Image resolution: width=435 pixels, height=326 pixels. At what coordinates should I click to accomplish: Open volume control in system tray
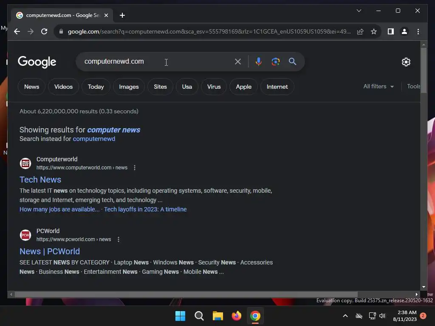[x=383, y=316]
